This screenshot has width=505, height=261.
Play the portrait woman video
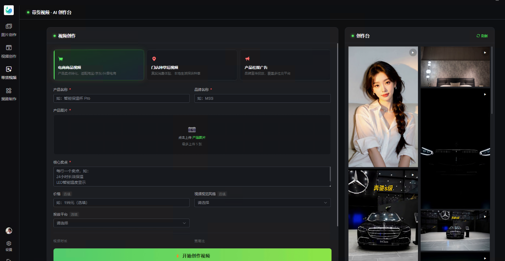[383, 107]
